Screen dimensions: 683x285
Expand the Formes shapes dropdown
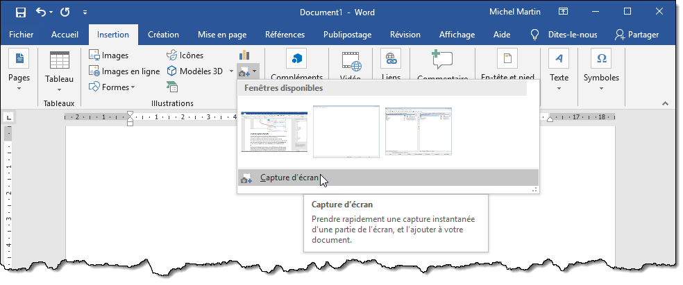tap(112, 87)
